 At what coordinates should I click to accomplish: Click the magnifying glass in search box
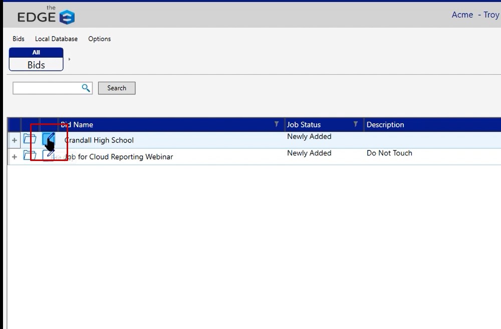point(86,88)
